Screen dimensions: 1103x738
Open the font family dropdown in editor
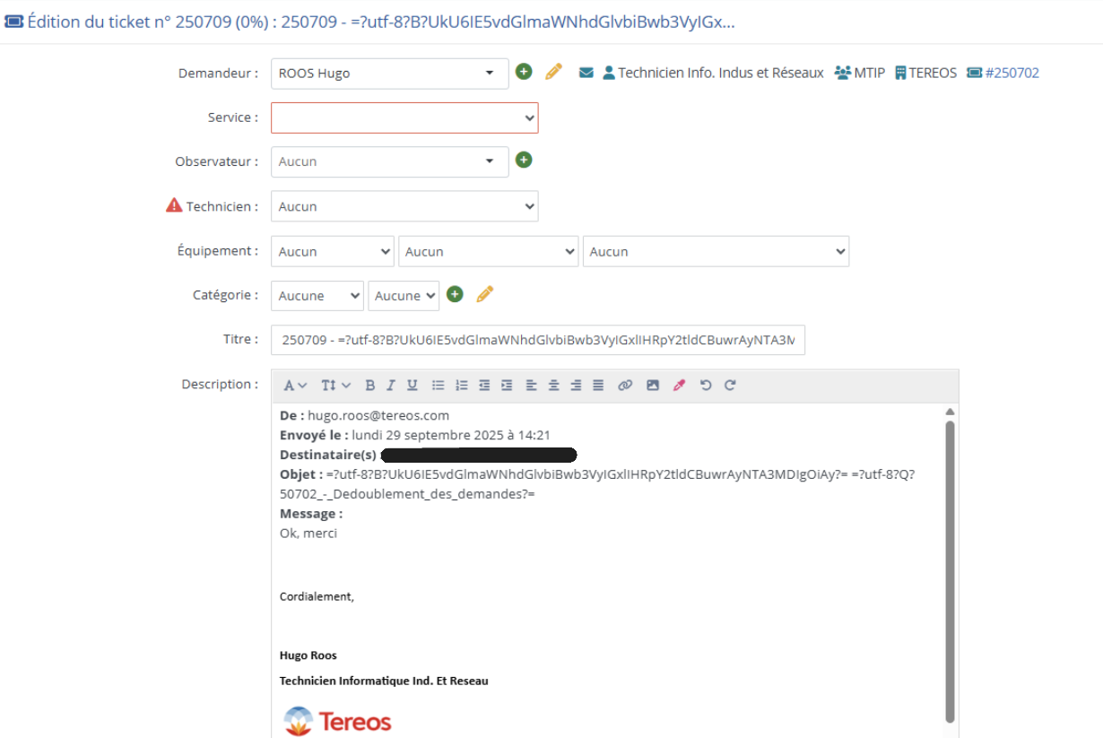(295, 386)
